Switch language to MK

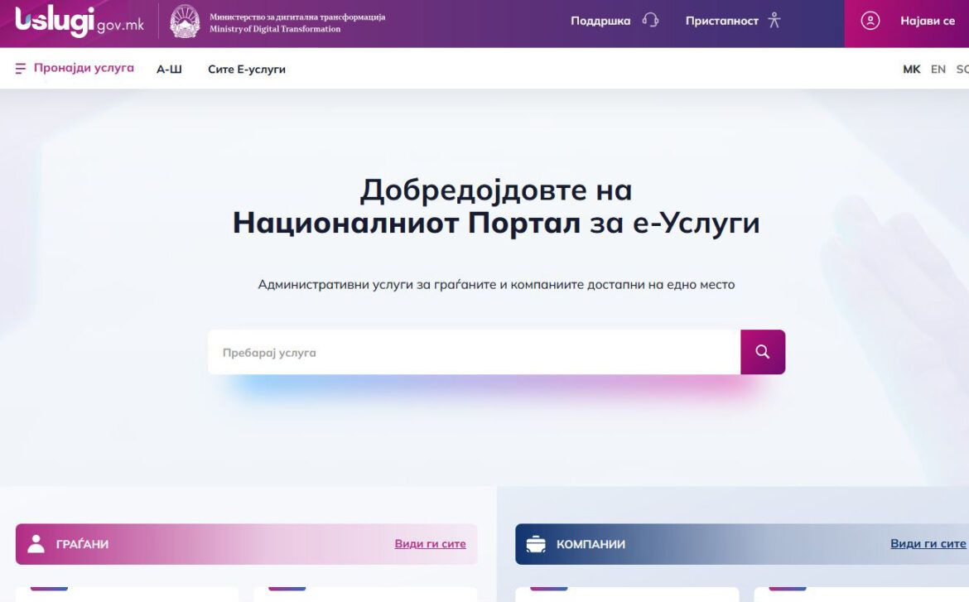pos(911,70)
